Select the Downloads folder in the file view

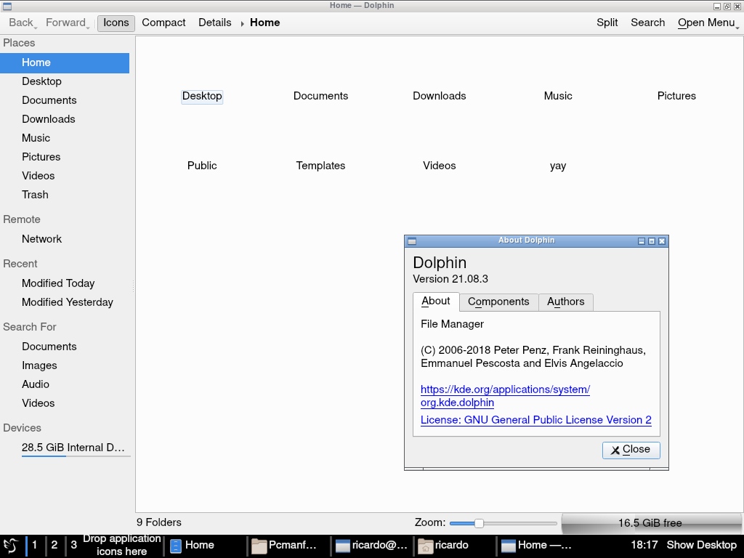[x=440, y=97]
